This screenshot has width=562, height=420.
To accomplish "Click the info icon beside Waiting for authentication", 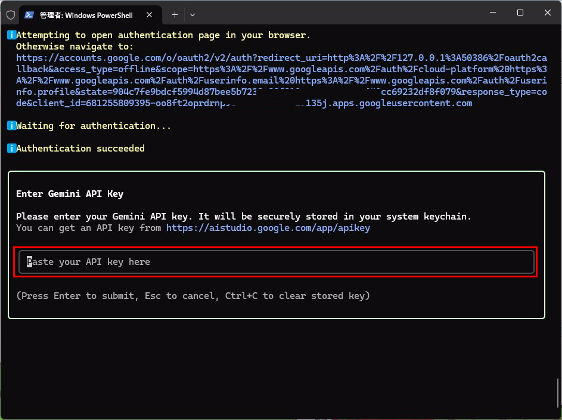I will click(x=11, y=125).
